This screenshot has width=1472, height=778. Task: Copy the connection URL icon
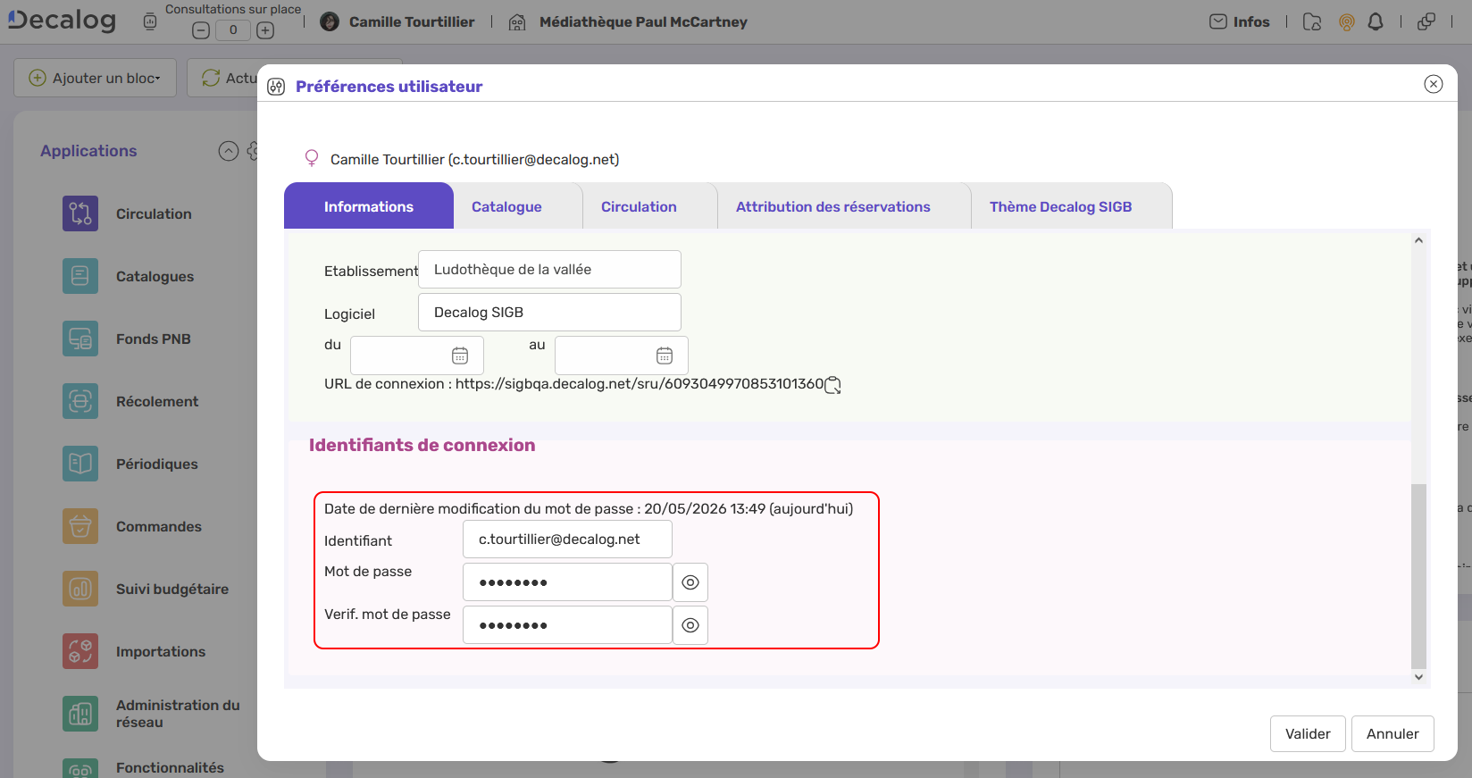click(x=832, y=385)
